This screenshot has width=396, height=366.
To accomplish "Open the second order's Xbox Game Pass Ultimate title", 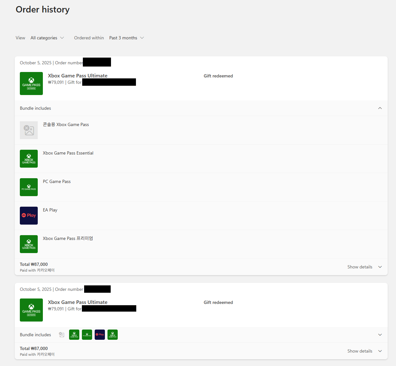I will coord(78,302).
